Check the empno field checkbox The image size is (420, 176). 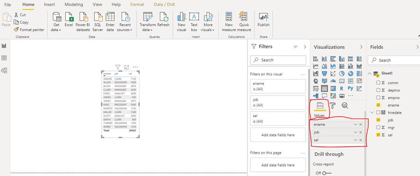pyautogui.click(x=378, y=97)
